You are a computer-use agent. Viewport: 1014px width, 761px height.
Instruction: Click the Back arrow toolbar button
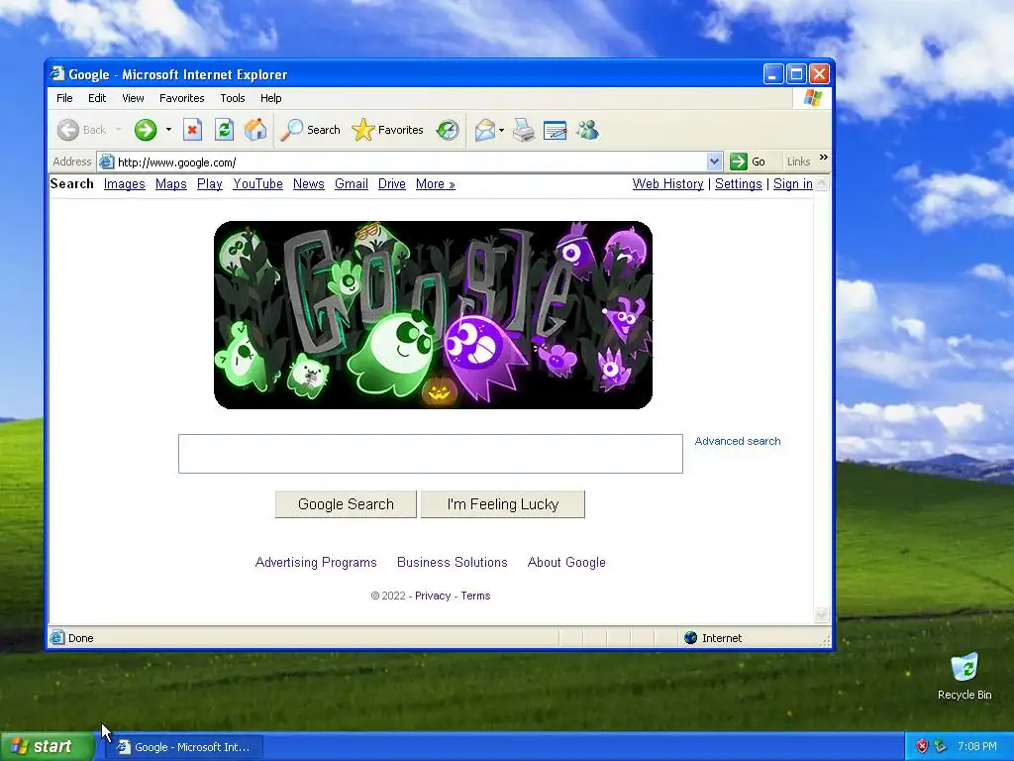click(81, 130)
